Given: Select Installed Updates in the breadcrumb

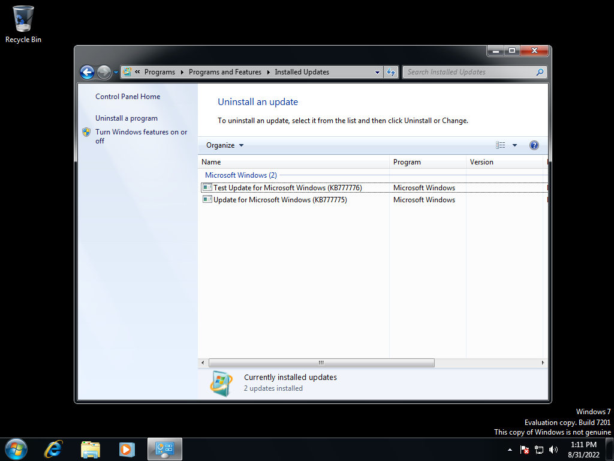Looking at the screenshot, I should (302, 72).
